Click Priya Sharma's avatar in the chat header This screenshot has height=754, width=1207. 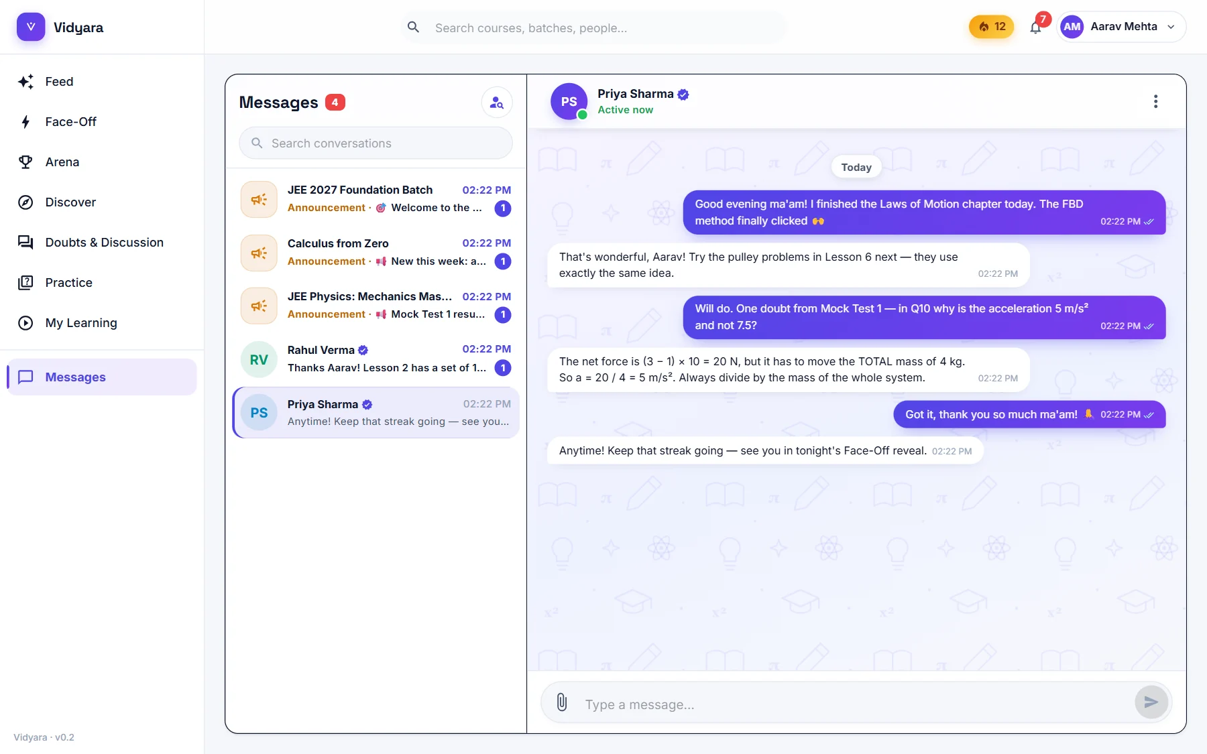(x=569, y=102)
